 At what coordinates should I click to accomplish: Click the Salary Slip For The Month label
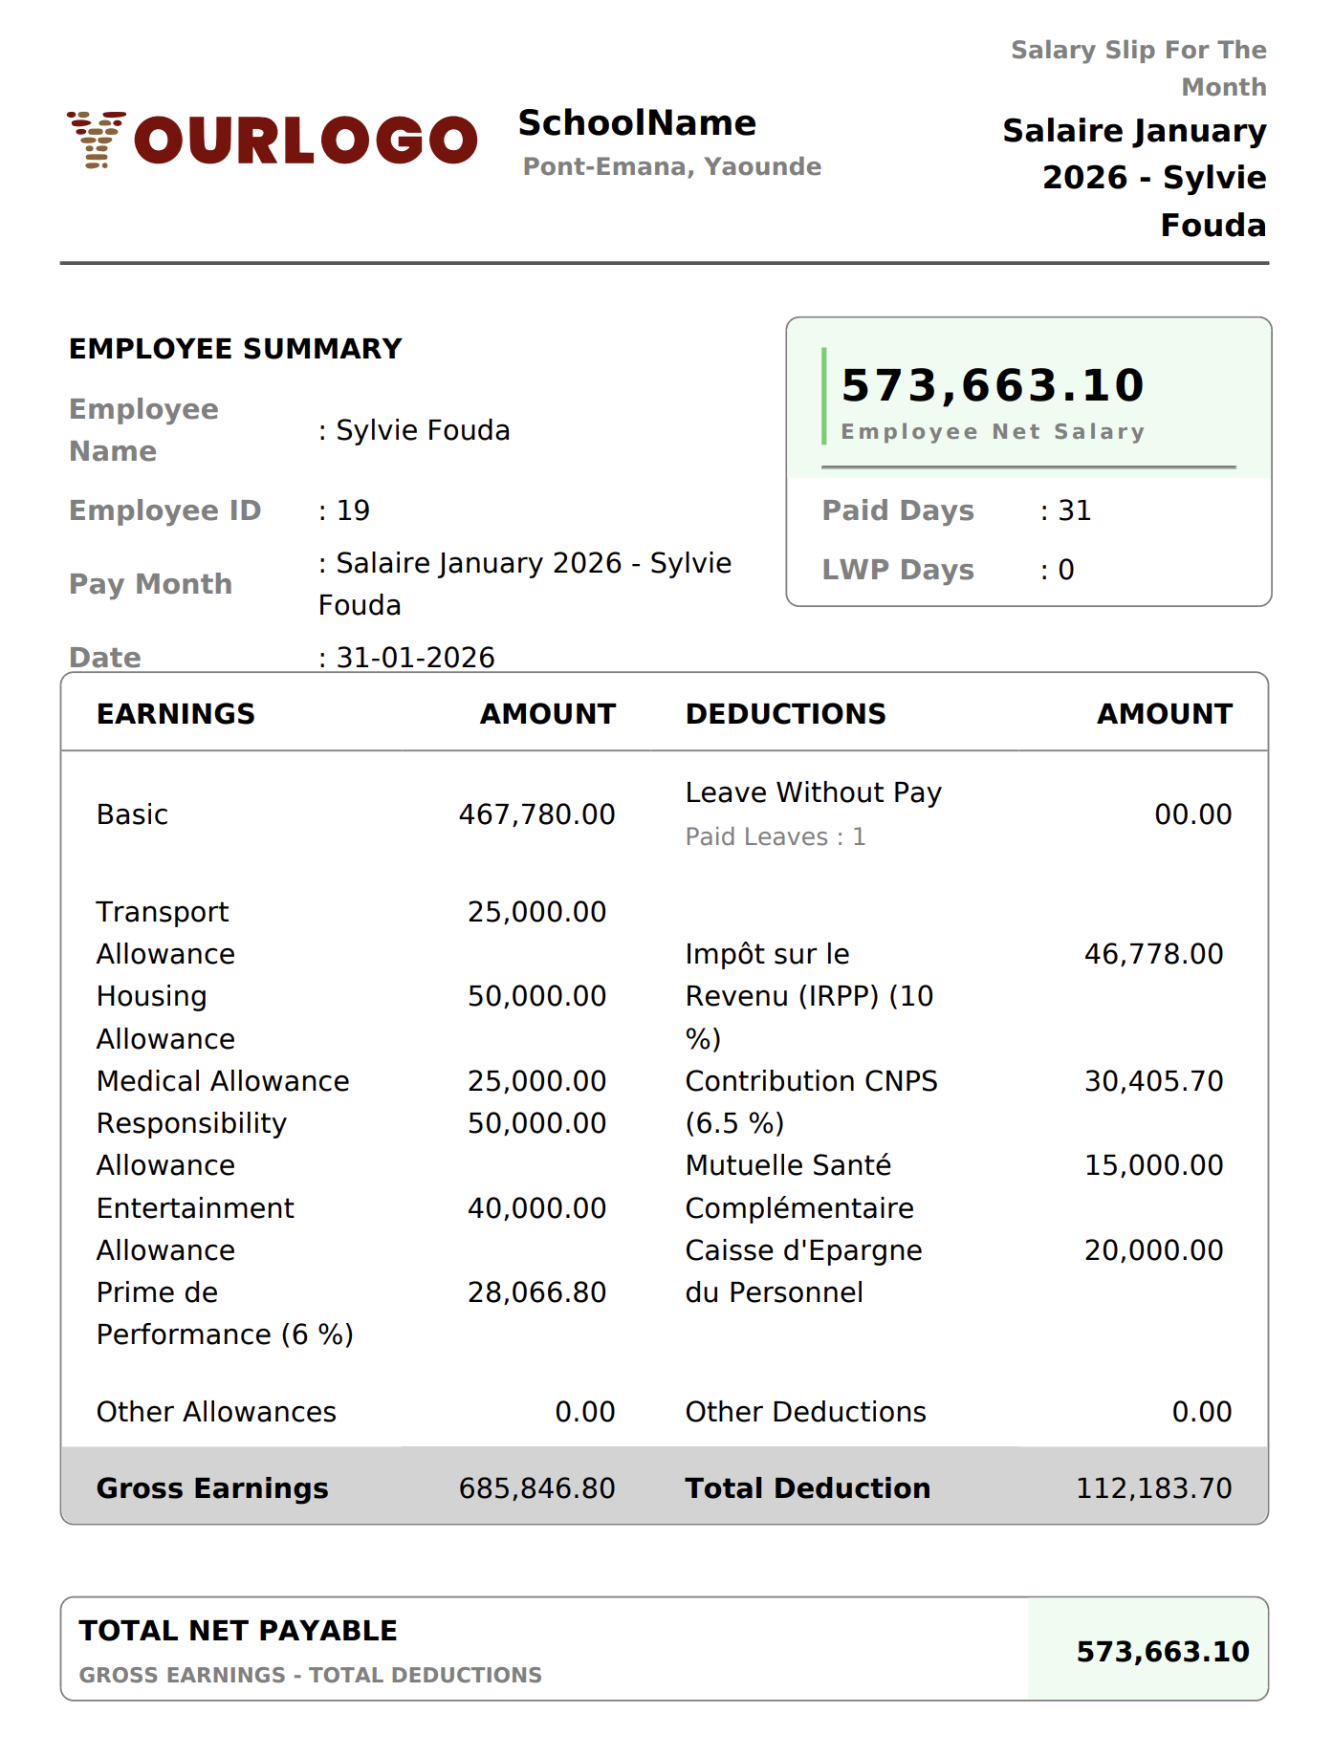pos(1138,68)
